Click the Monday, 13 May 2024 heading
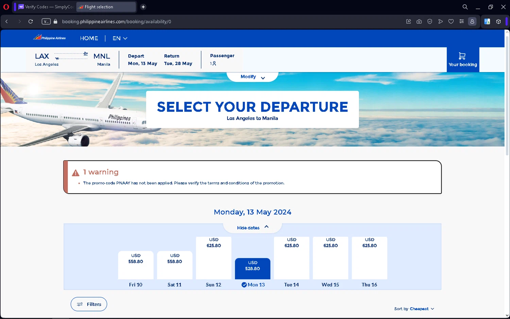510x319 pixels. pos(253,212)
